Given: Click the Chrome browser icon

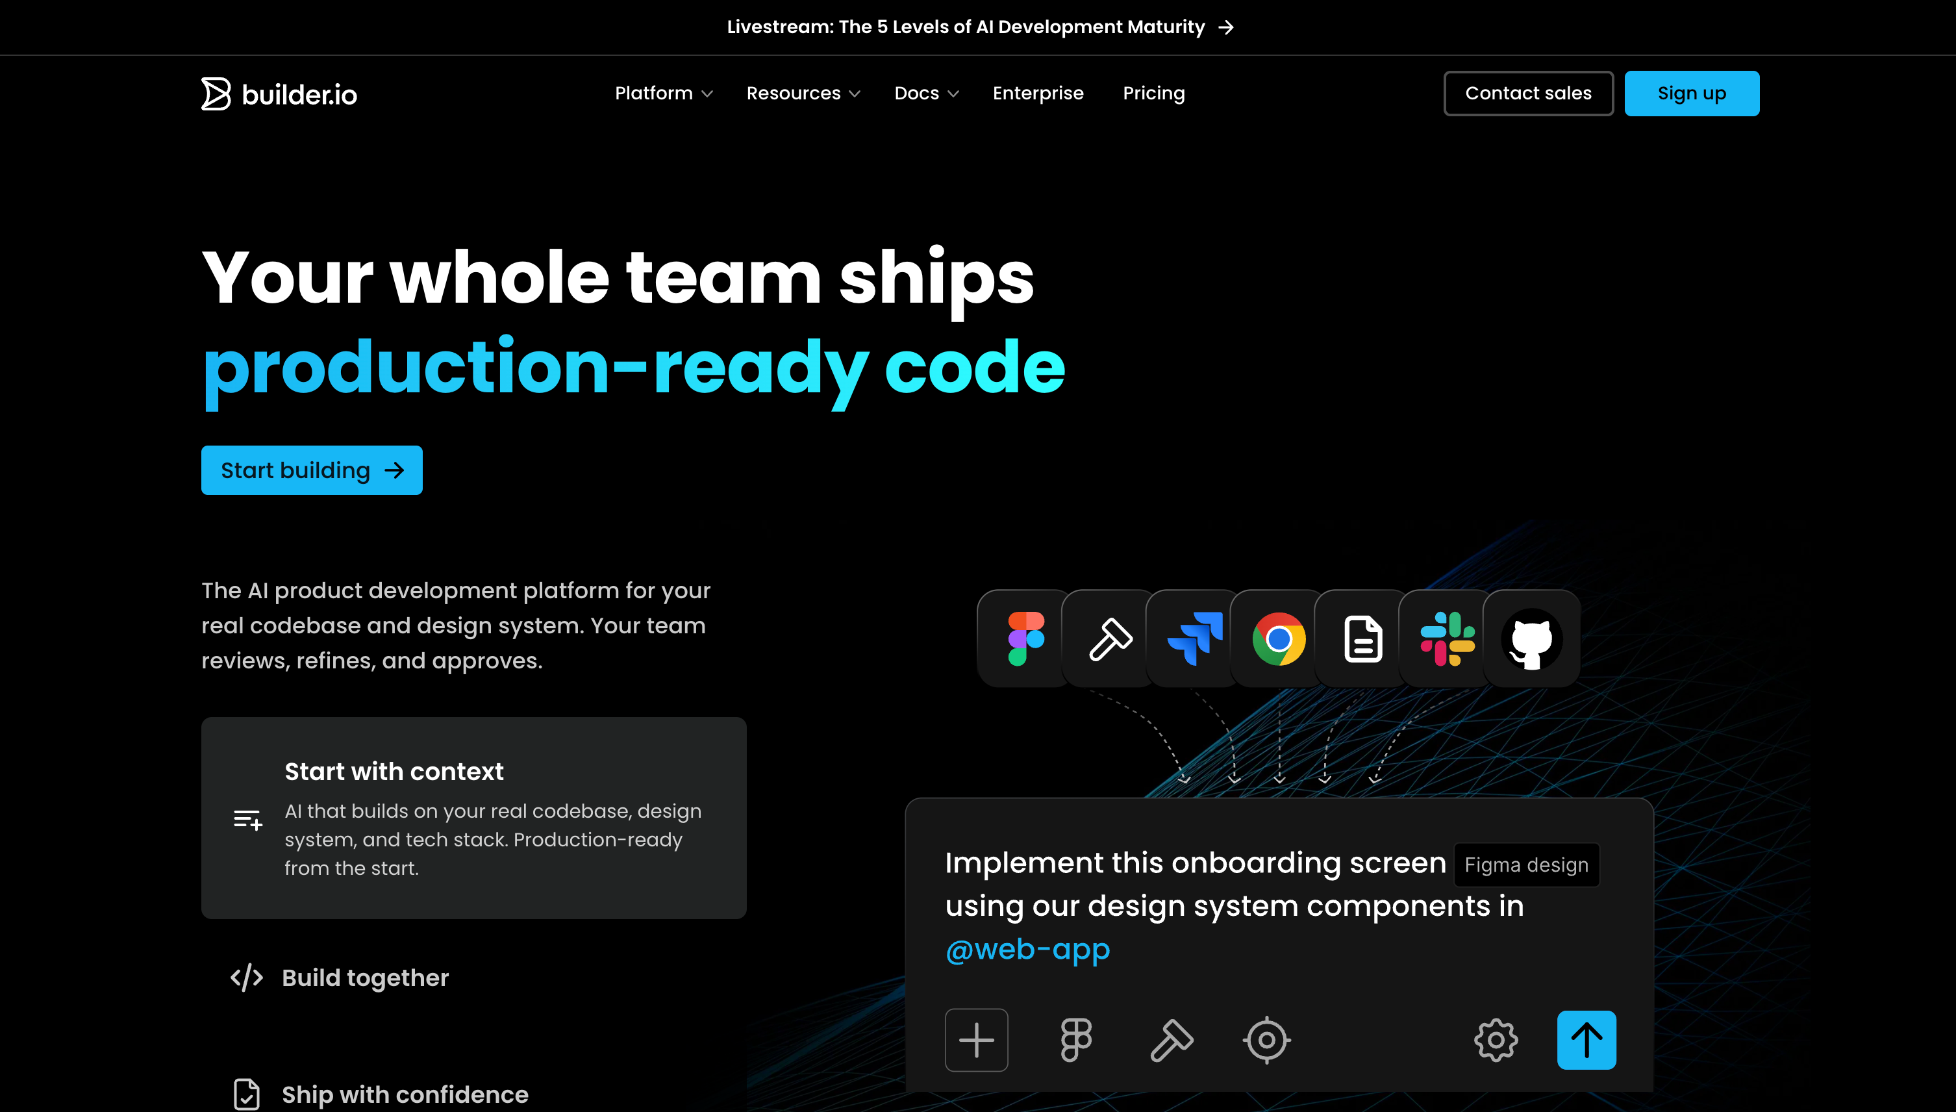Looking at the screenshot, I should pos(1279,638).
